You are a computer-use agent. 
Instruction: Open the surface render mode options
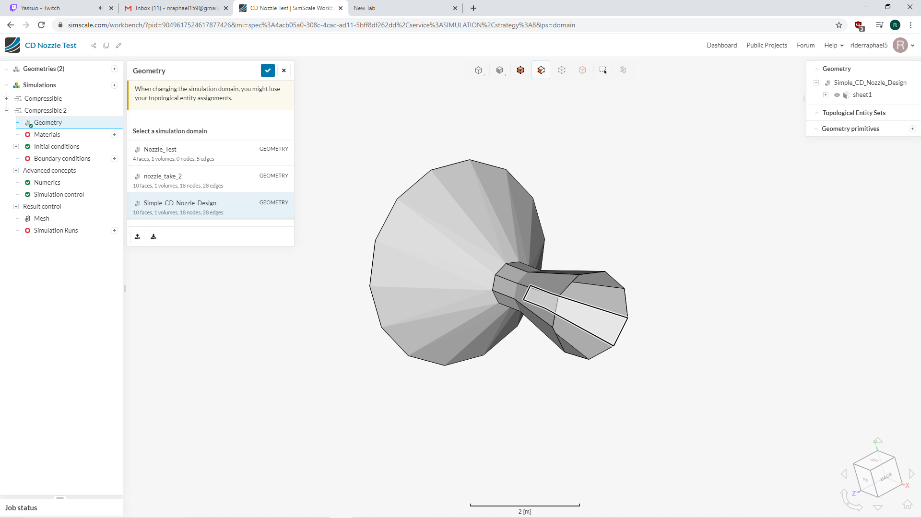click(x=499, y=71)
